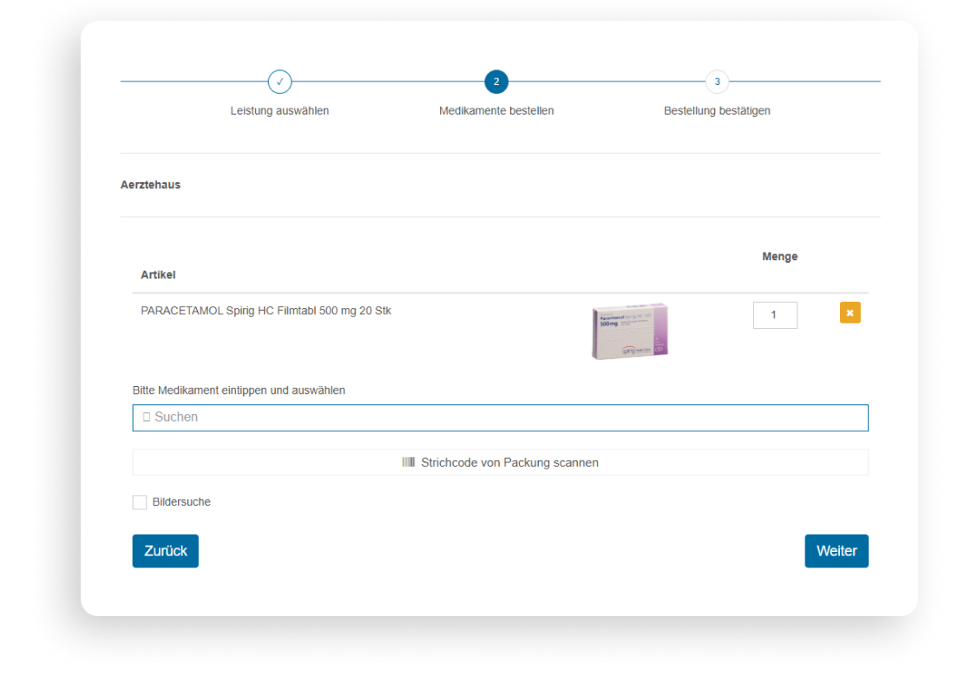971x682 pixels.
Task: Click the Paracetamol package thumbnail image
Action: click(x=629, y=331)
